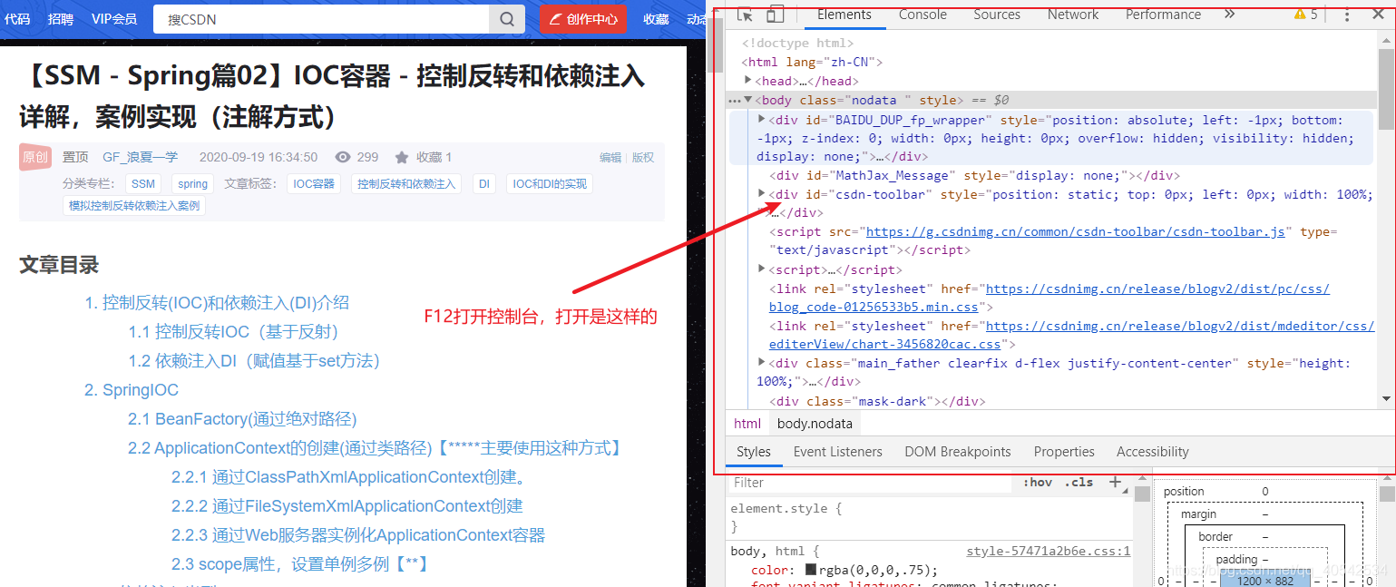Open TOC entry 2.2.1 ClassPathXmlApplicationContext
The image size is (1396, 587).
tap(350, 477)
